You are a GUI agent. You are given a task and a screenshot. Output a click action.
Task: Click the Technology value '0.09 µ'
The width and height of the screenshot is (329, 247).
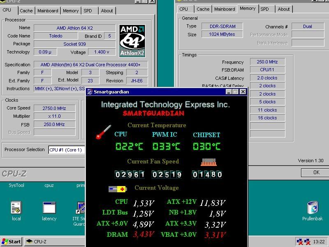point(45,52)
